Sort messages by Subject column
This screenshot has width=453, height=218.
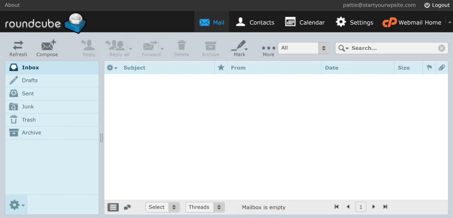coord(134,68)
